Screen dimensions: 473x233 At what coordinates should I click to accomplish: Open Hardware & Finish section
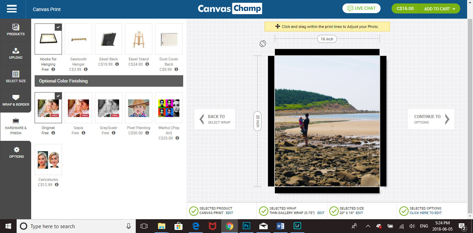(16, 126)
